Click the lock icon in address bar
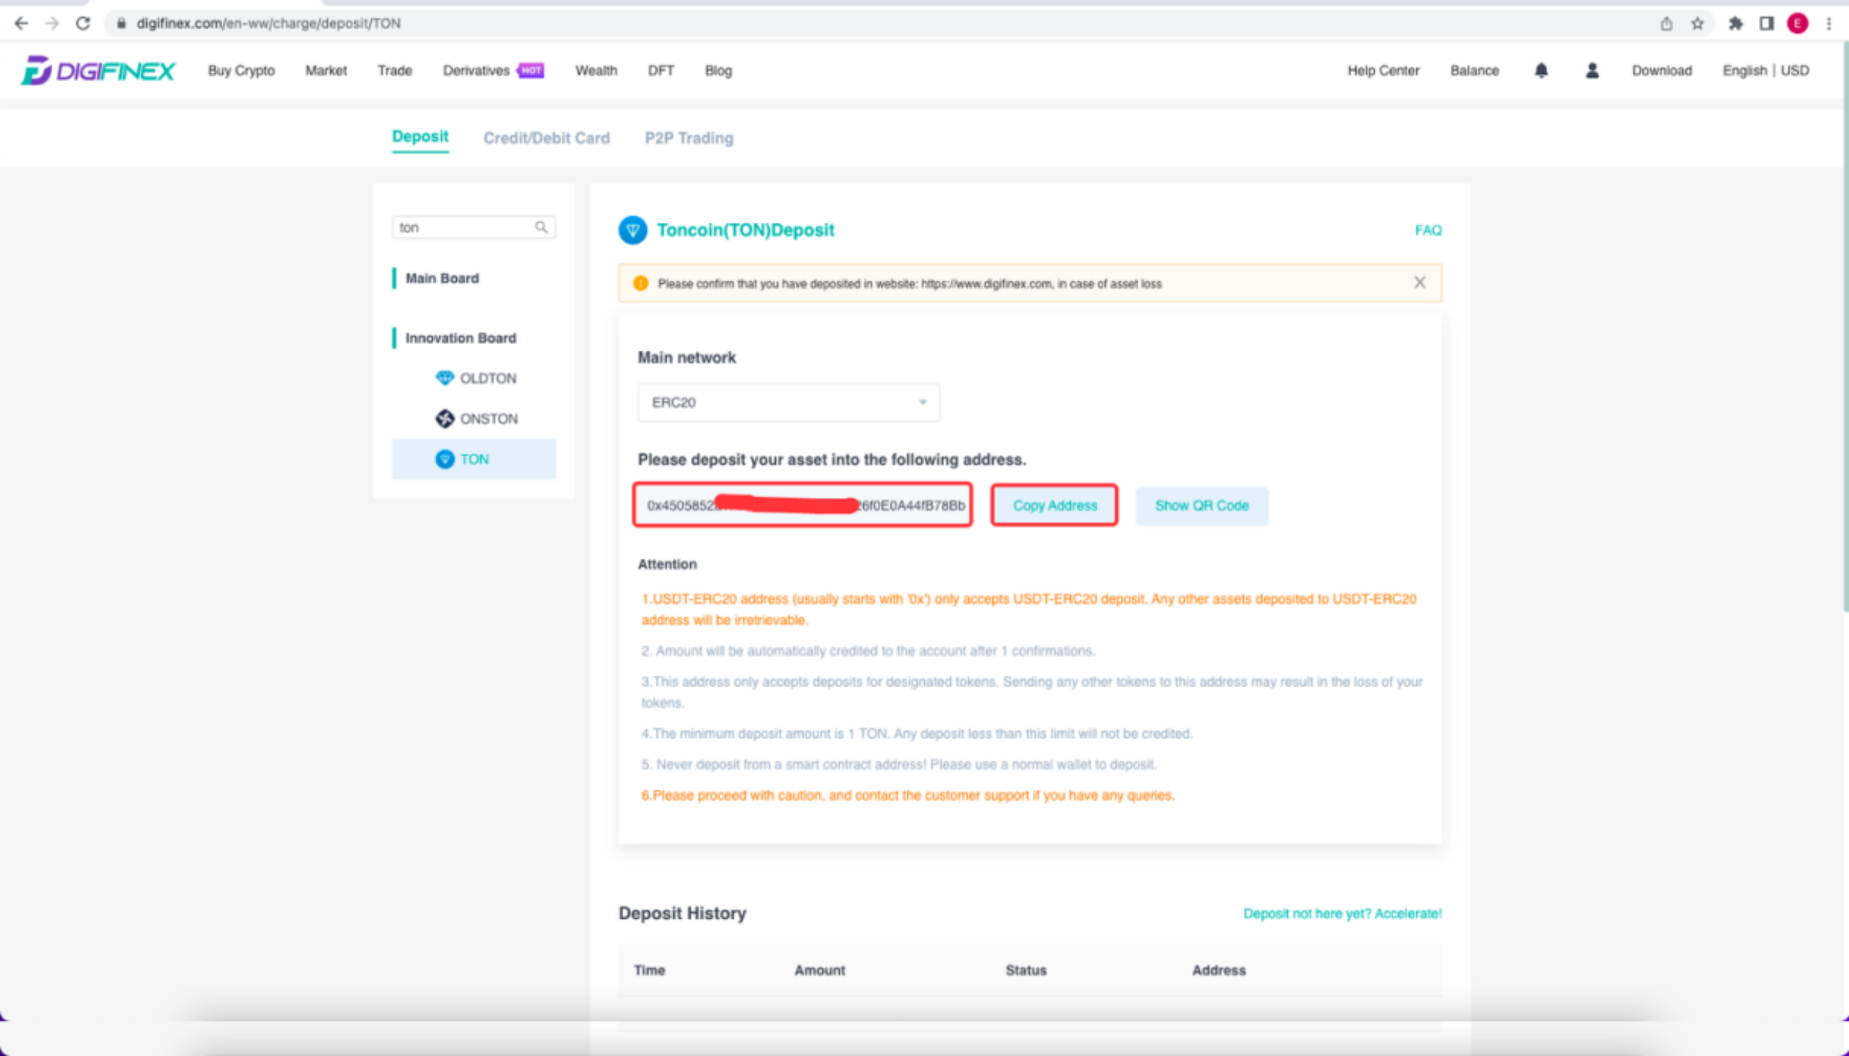Screen dimensions: 1849x1056 pos(121,23)
